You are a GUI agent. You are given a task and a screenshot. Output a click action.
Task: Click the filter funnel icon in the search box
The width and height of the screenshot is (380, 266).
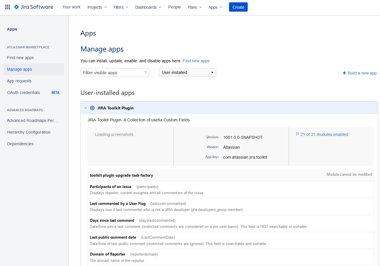[145, 73]
